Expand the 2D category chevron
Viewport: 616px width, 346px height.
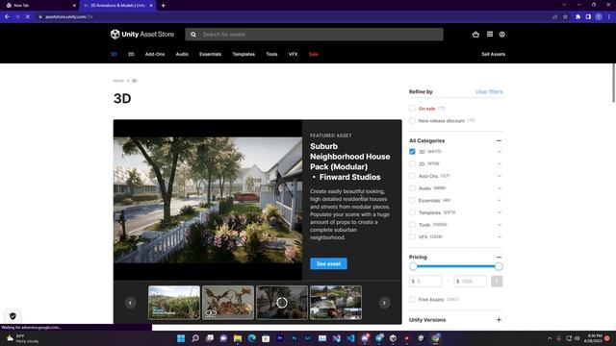(500, 164)
